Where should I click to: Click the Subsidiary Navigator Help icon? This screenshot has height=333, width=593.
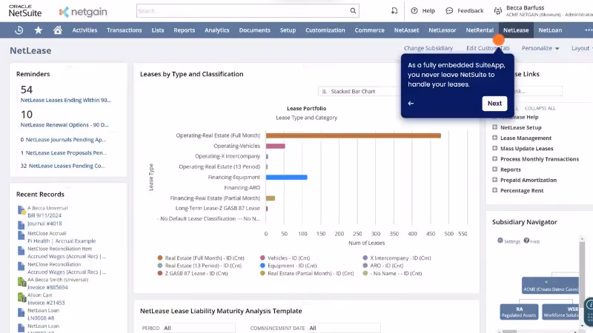point(526,240)
